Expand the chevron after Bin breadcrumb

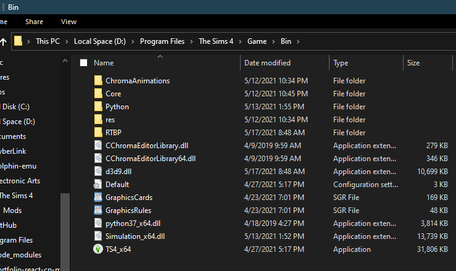298,41
